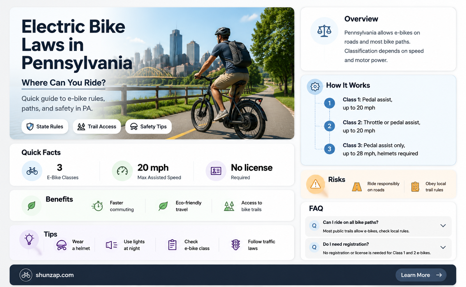Click the Learn More button
Viewport: 466px width, 287px height.
point(421,275)
